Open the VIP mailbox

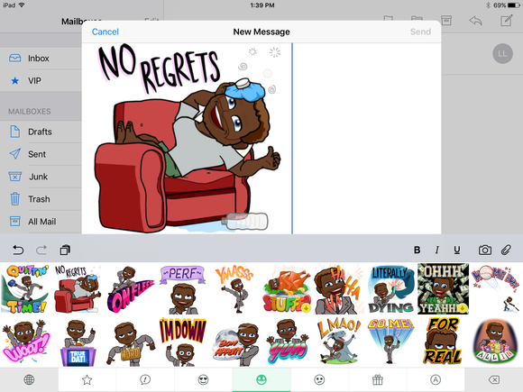tap(41, 81)
